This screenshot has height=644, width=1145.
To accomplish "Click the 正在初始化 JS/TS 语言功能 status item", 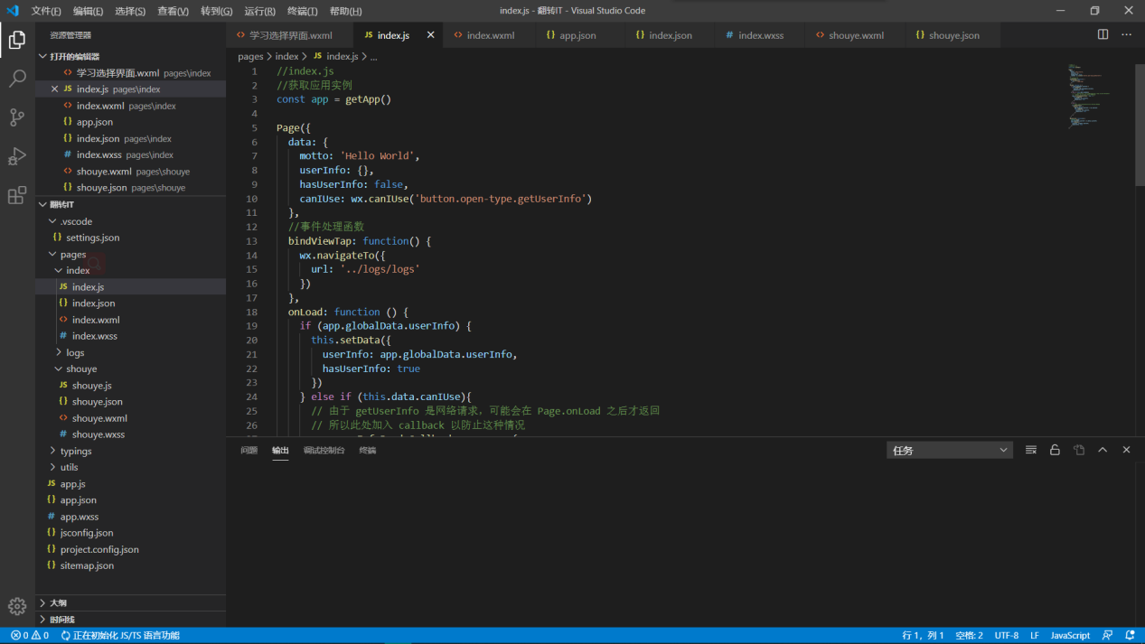I will point(120,636).
